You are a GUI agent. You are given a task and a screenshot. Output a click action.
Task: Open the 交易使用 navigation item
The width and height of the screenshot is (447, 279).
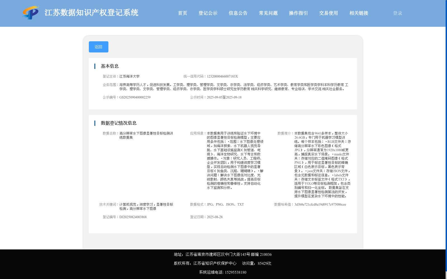pyautogui.click(x=328, y=13)
